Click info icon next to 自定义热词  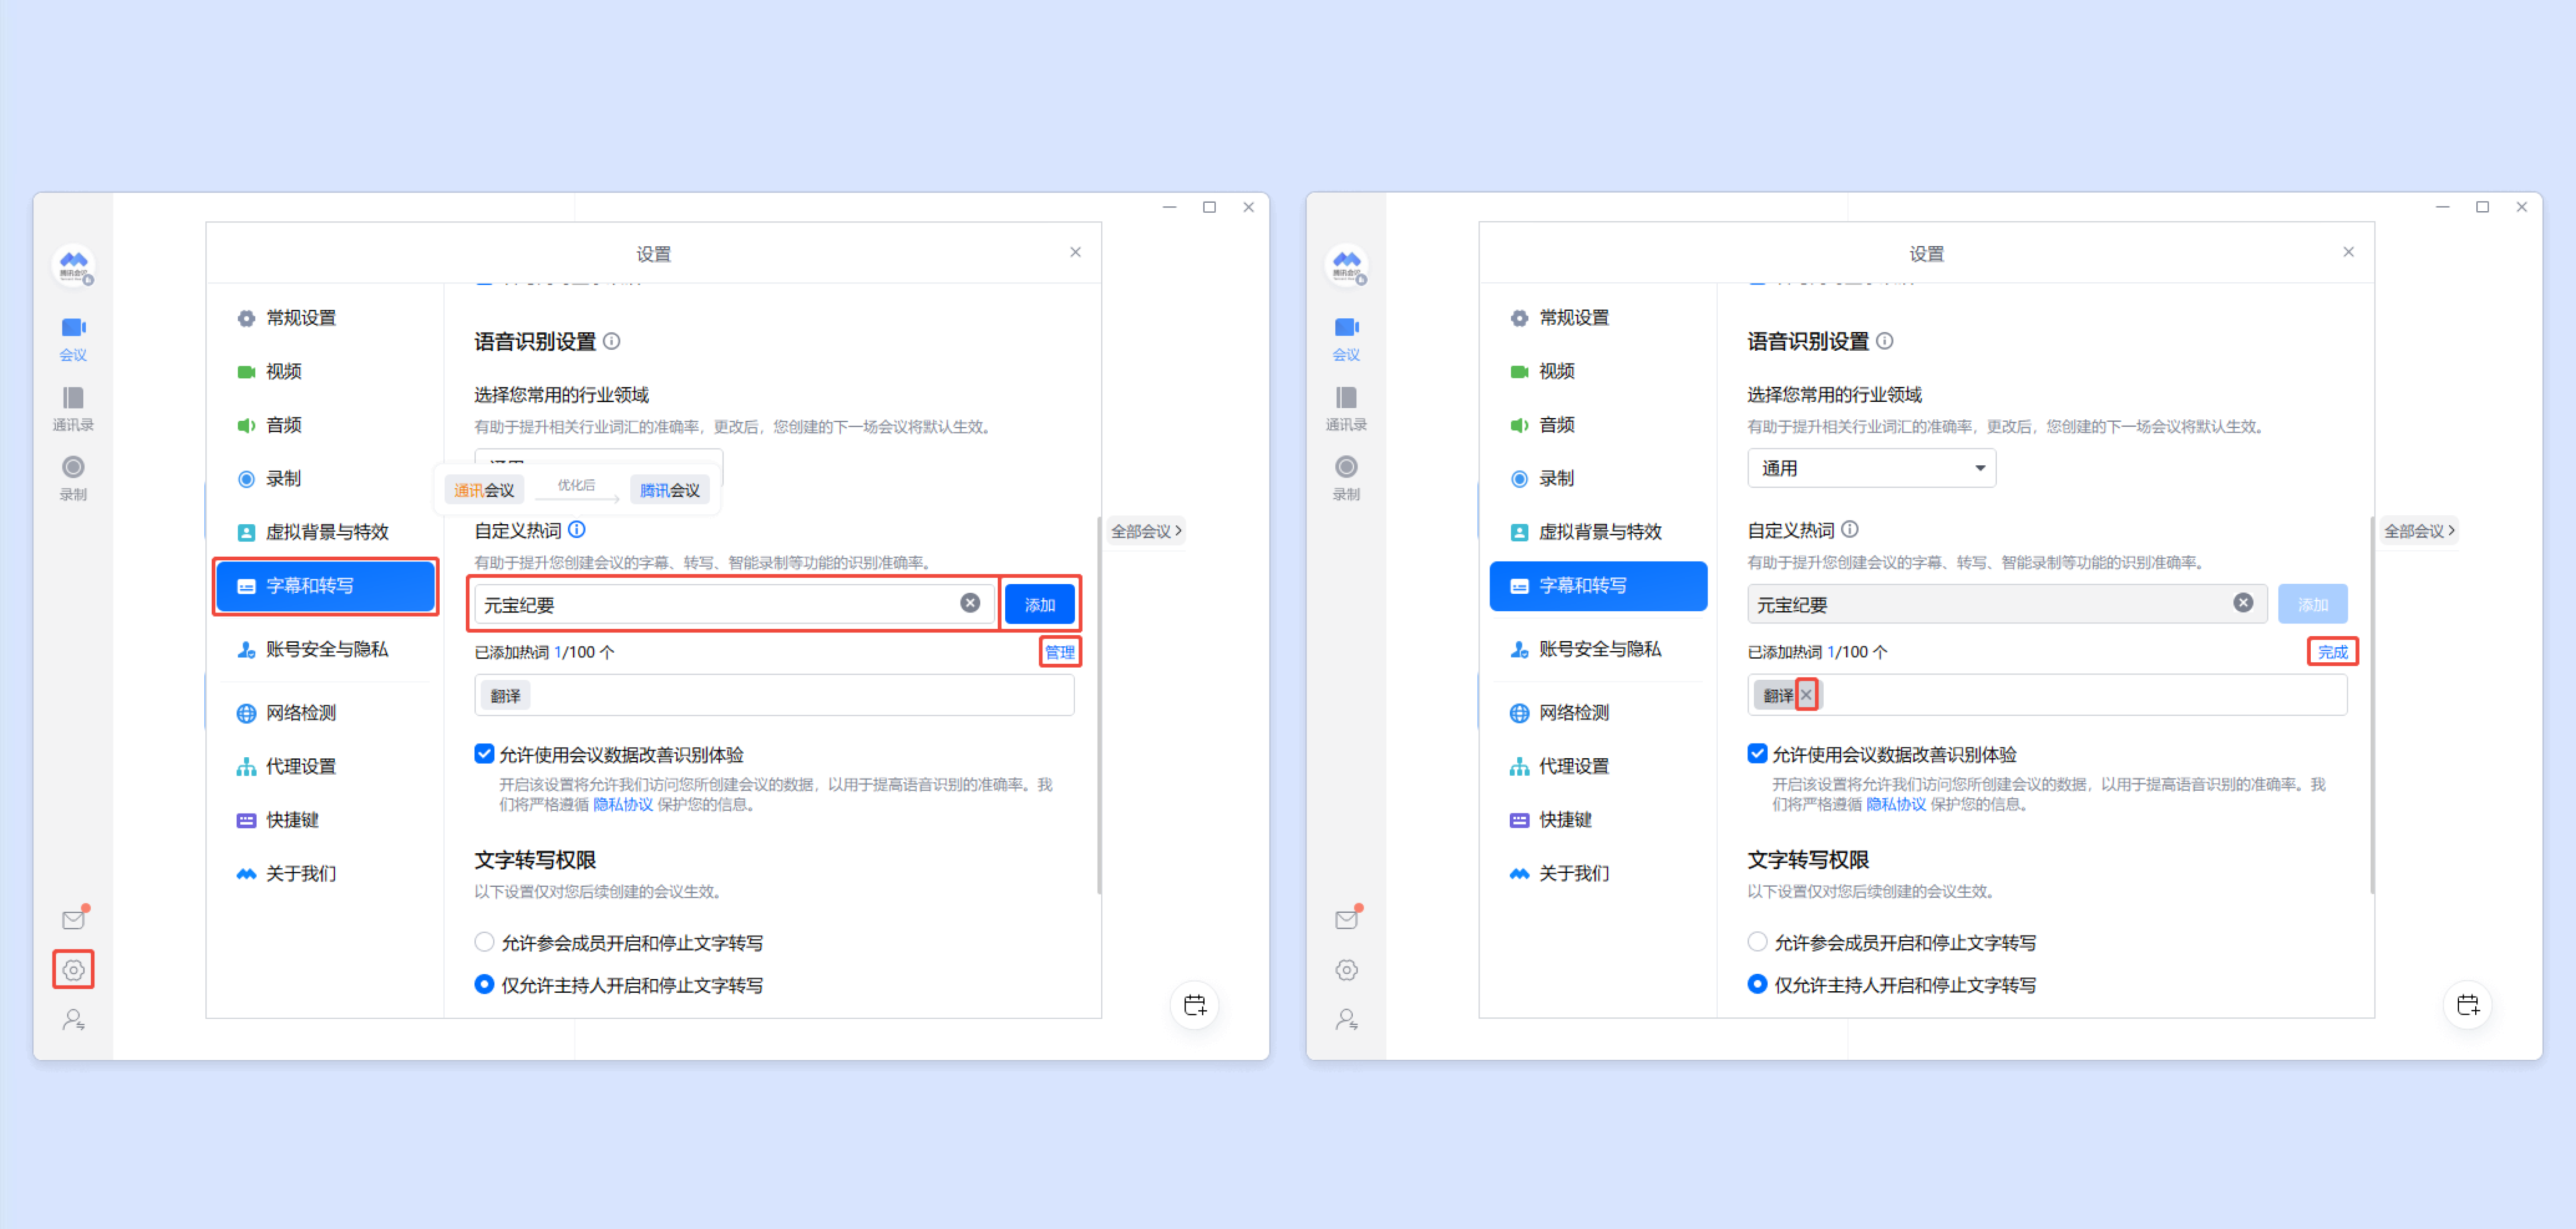pos(577,529)
